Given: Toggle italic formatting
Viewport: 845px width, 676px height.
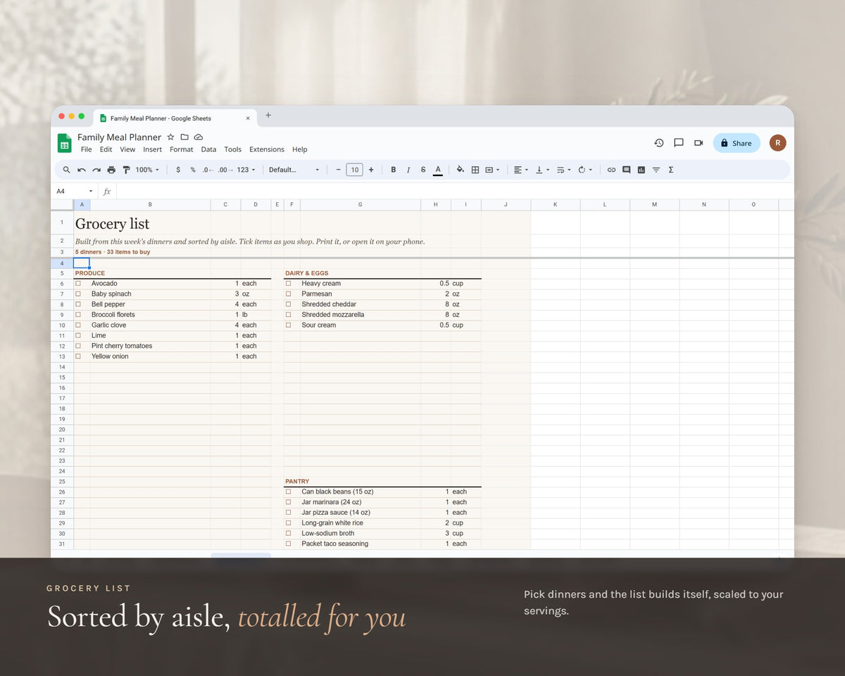Looking at the screenshot, I should pyautogui.click(x=408, y=170).
